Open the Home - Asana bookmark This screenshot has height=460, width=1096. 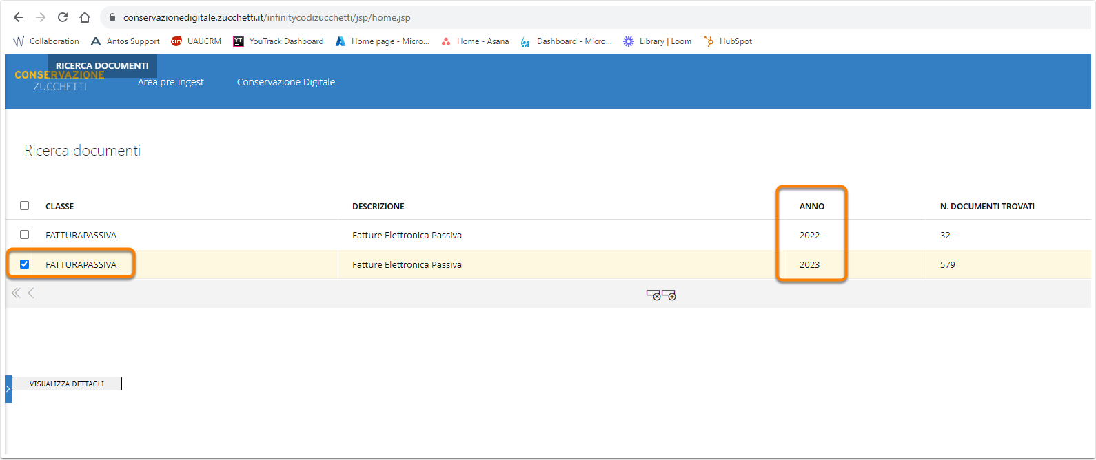point(475,41)
